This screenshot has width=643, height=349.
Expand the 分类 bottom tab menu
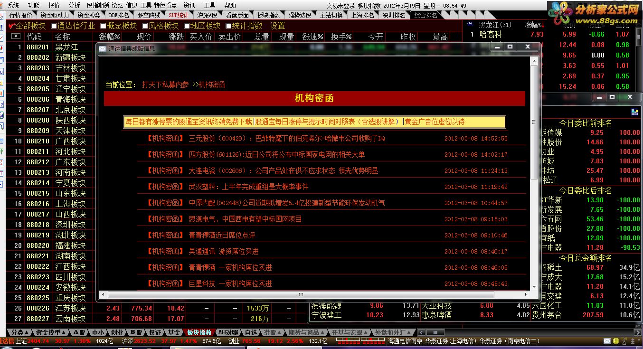tap(19, 332)
